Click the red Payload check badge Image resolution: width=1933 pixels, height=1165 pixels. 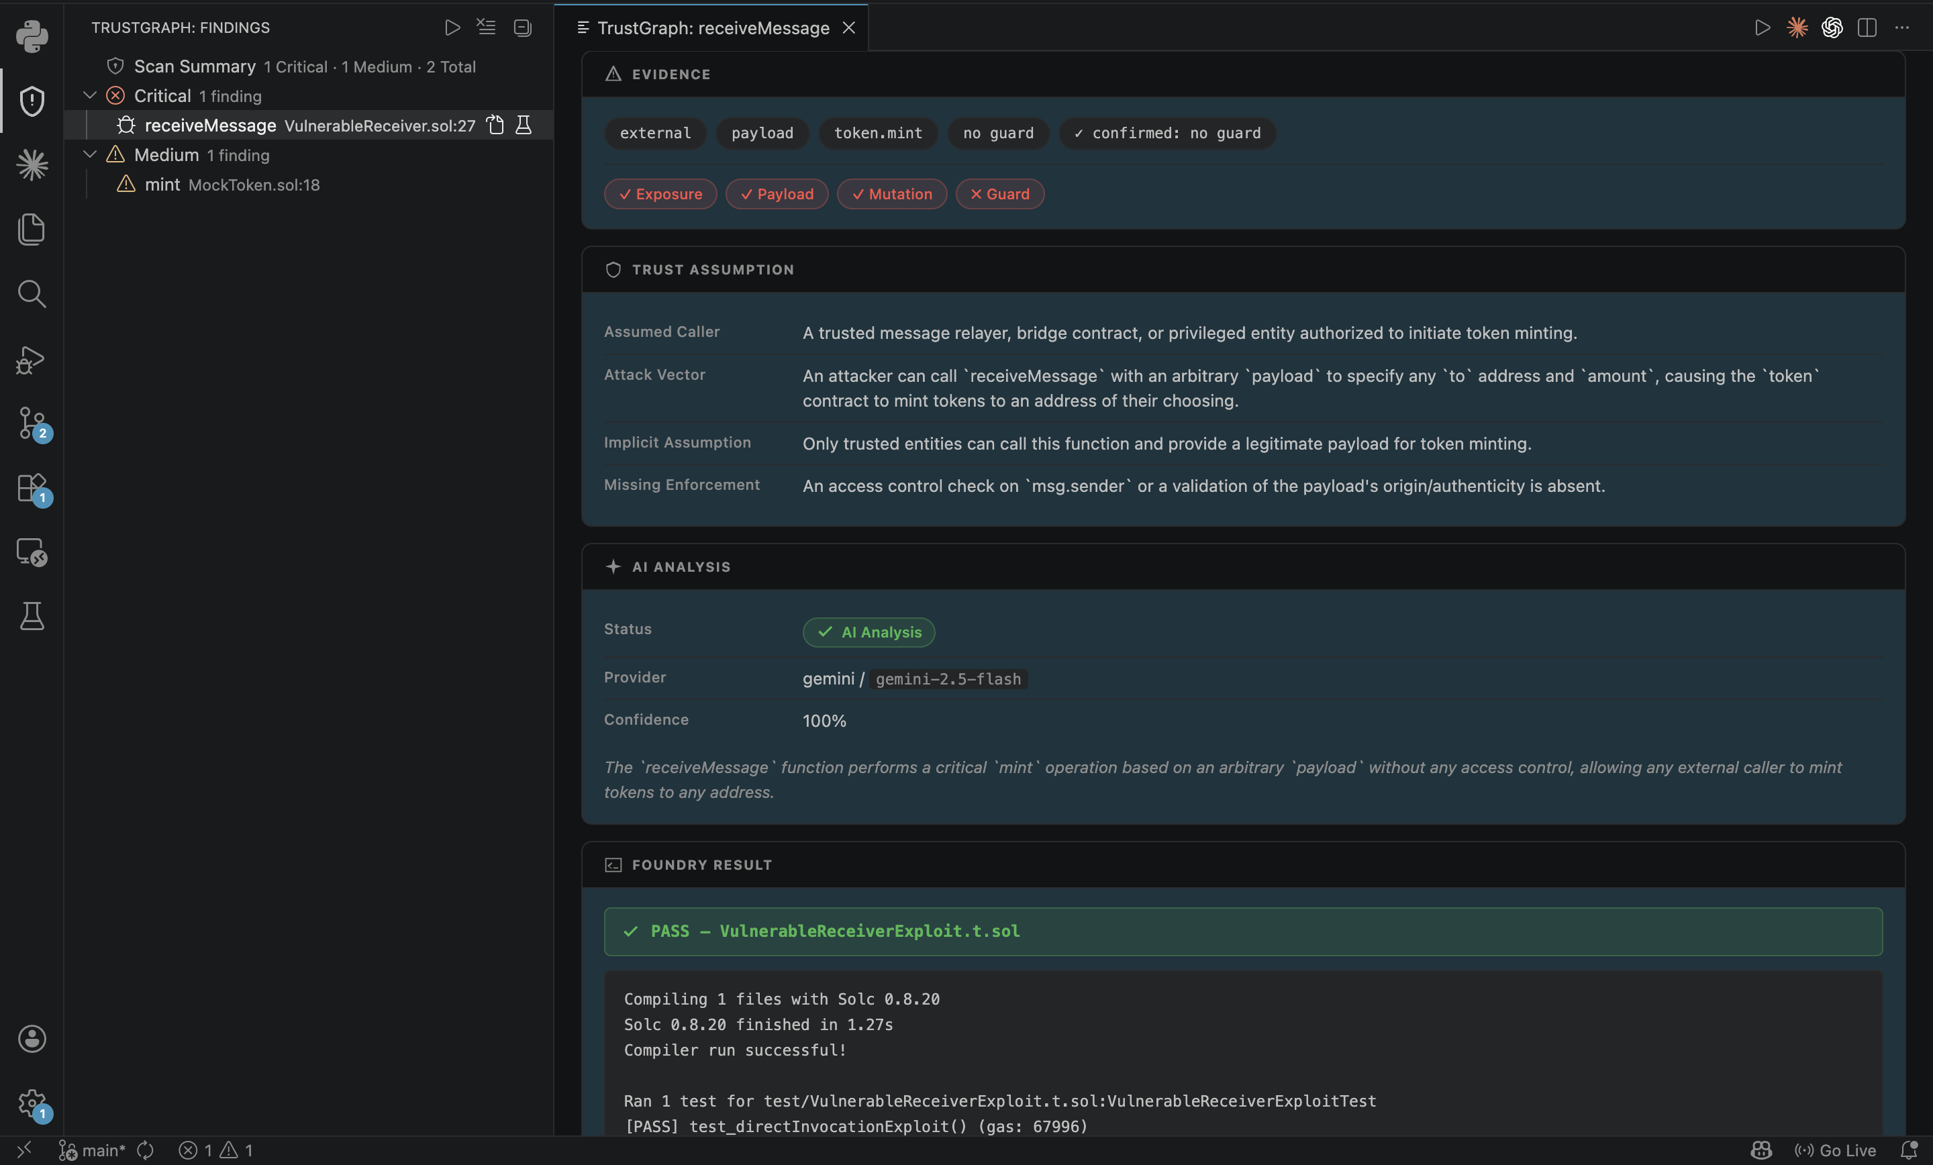pyautogui.click(x=777, y=194)
